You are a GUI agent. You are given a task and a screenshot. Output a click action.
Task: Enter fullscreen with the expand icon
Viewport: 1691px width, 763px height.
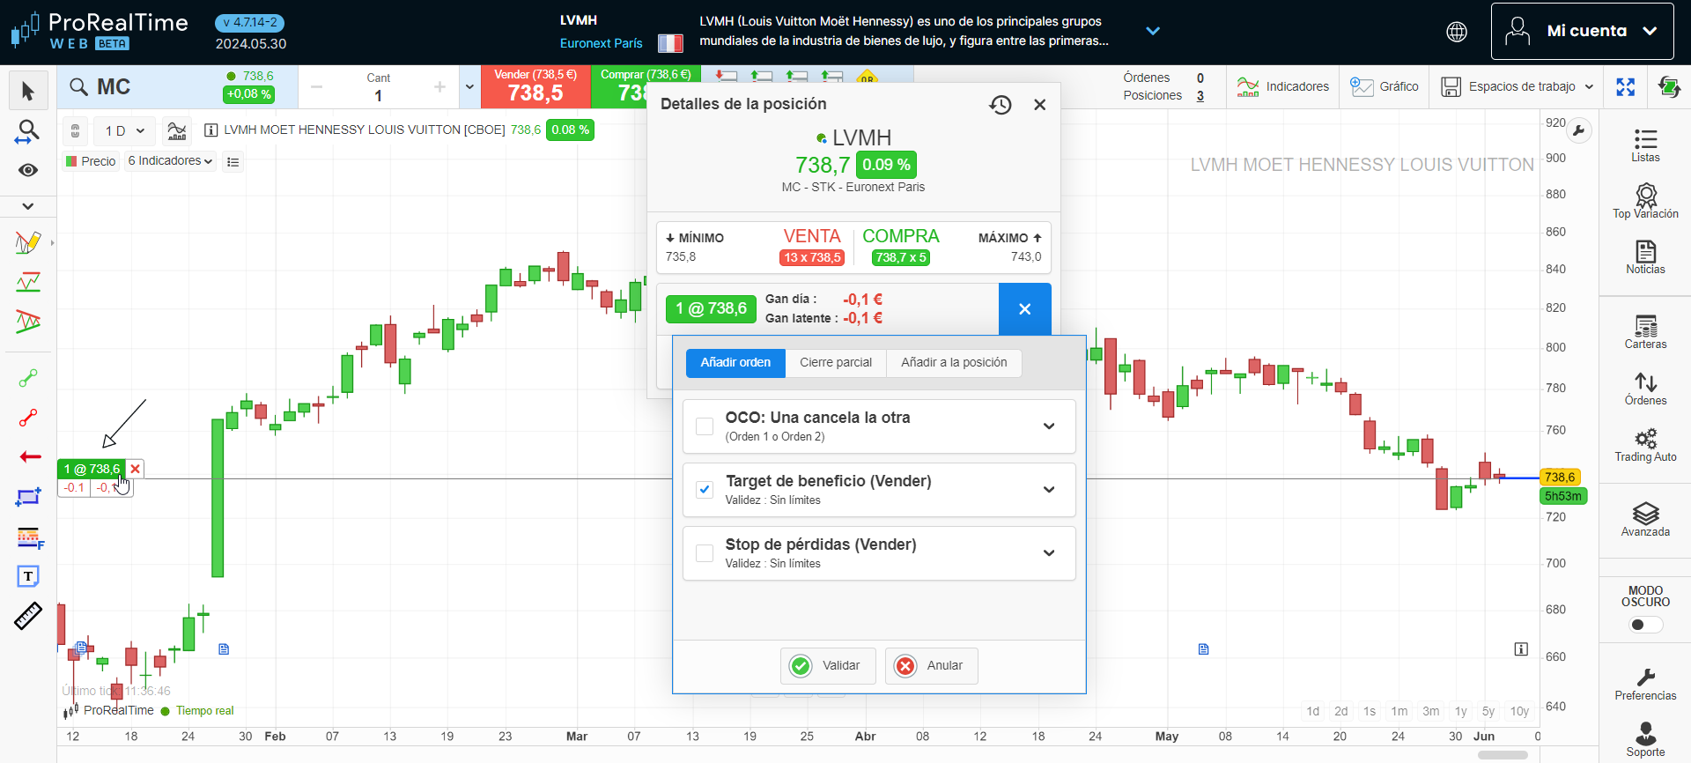coord(1625,86)
